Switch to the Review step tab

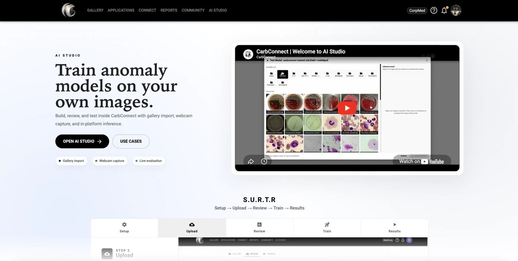click(x=259, y=228)
